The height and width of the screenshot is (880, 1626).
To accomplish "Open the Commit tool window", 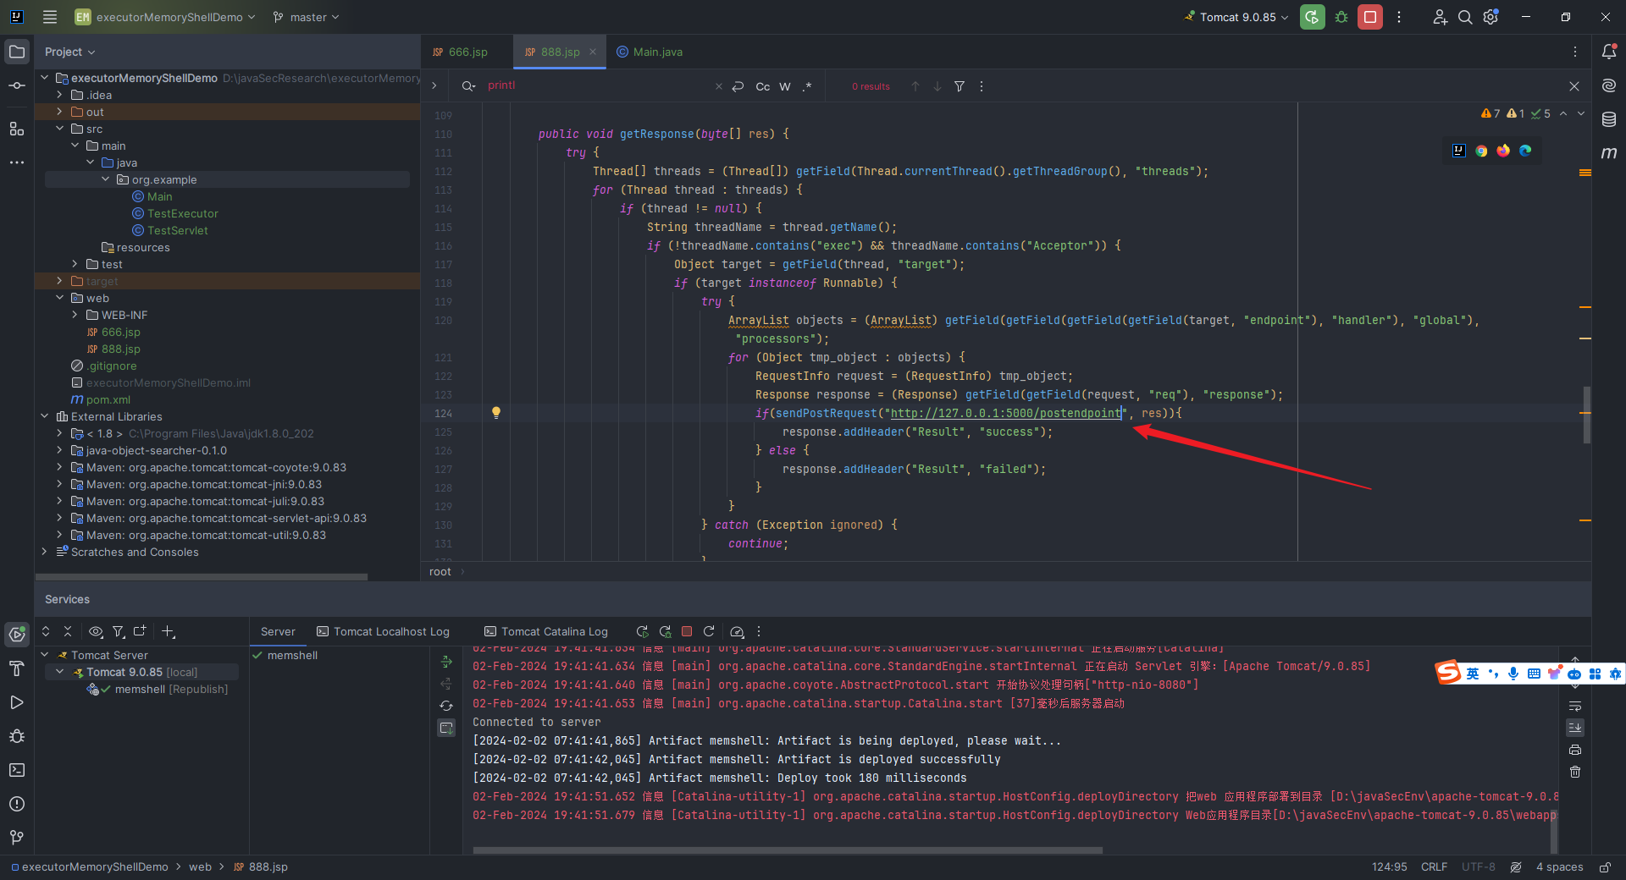I will [17, 86].
